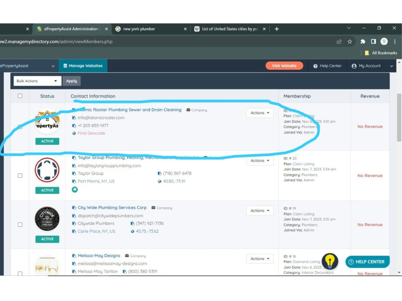Screen dimensions: 402x301
Task: Open Actions dropdown for Taylor Group Plumbing
Action: tap(260, 161)
